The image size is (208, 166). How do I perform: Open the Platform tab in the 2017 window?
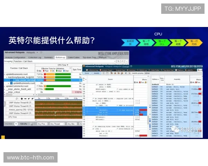pyautogui.click(x=179, y=70)
